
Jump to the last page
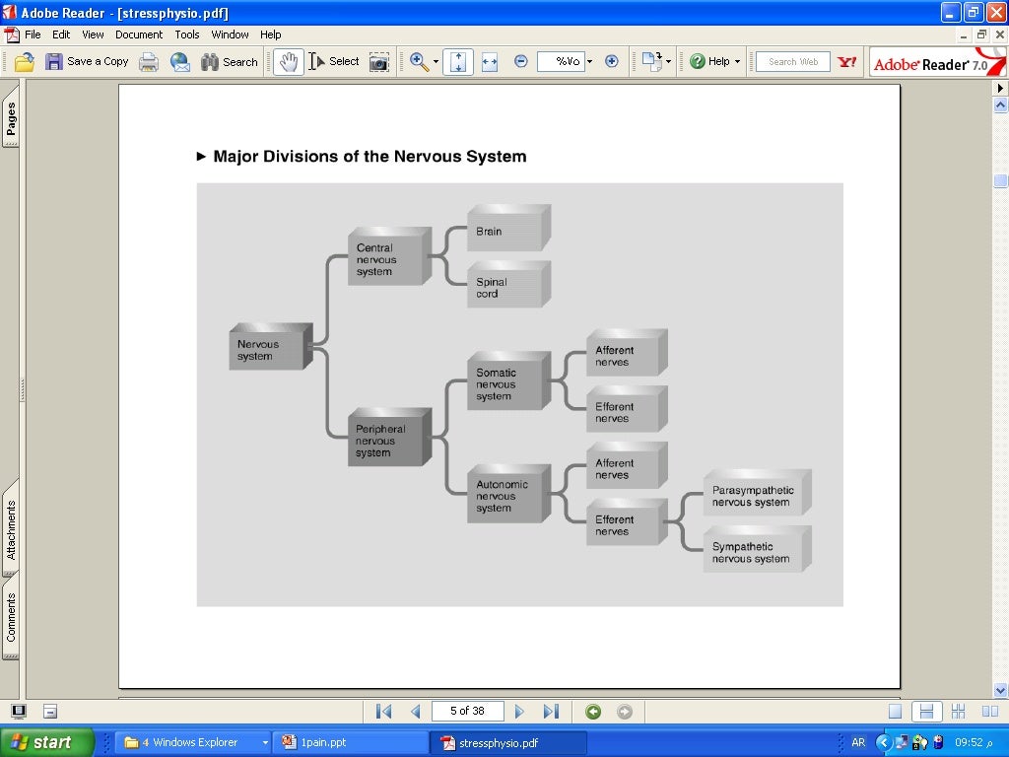(x=551, y=712)
